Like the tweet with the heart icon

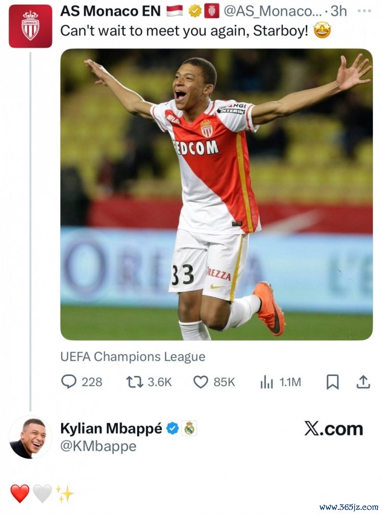coord(201,382)
